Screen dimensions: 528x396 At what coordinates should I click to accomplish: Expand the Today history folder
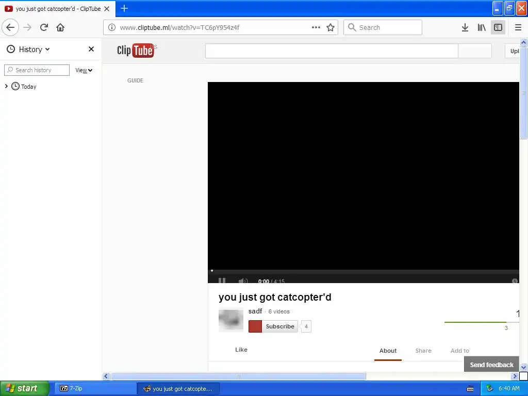point(6,86)
